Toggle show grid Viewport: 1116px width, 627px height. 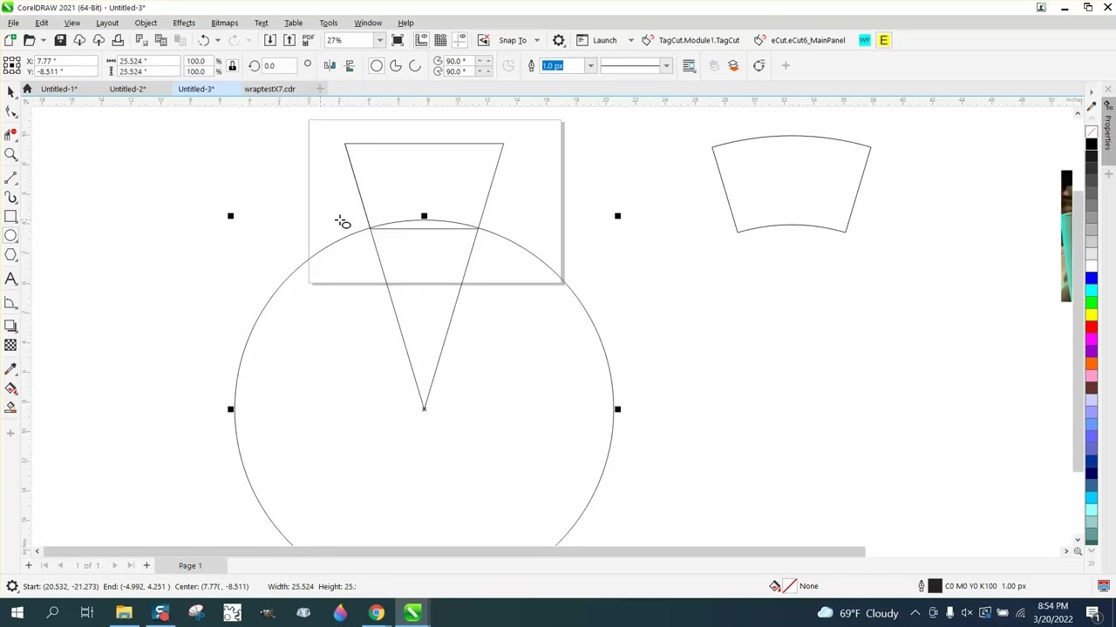(x=441, y=40)
